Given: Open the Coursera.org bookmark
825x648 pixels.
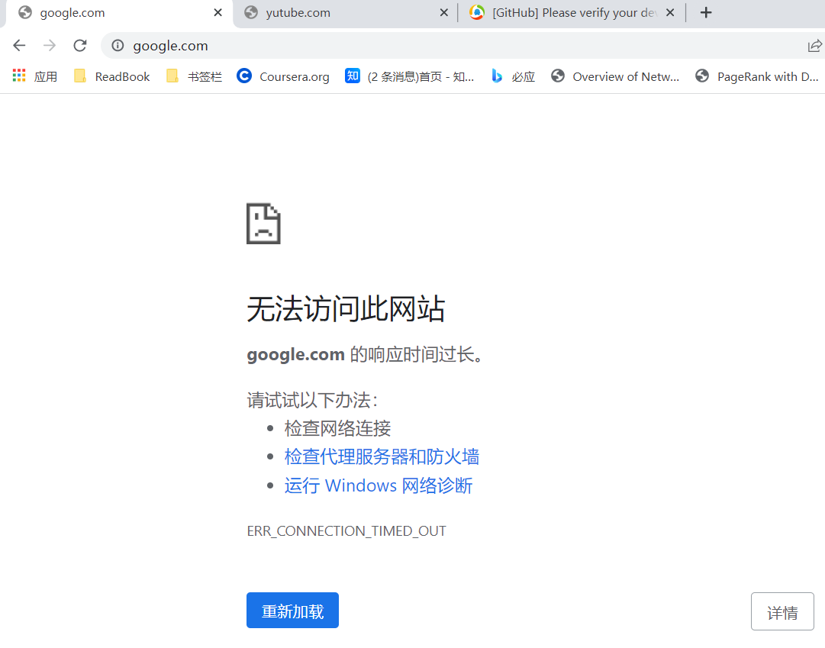Looking at the screenshot, I should point(283,76).
